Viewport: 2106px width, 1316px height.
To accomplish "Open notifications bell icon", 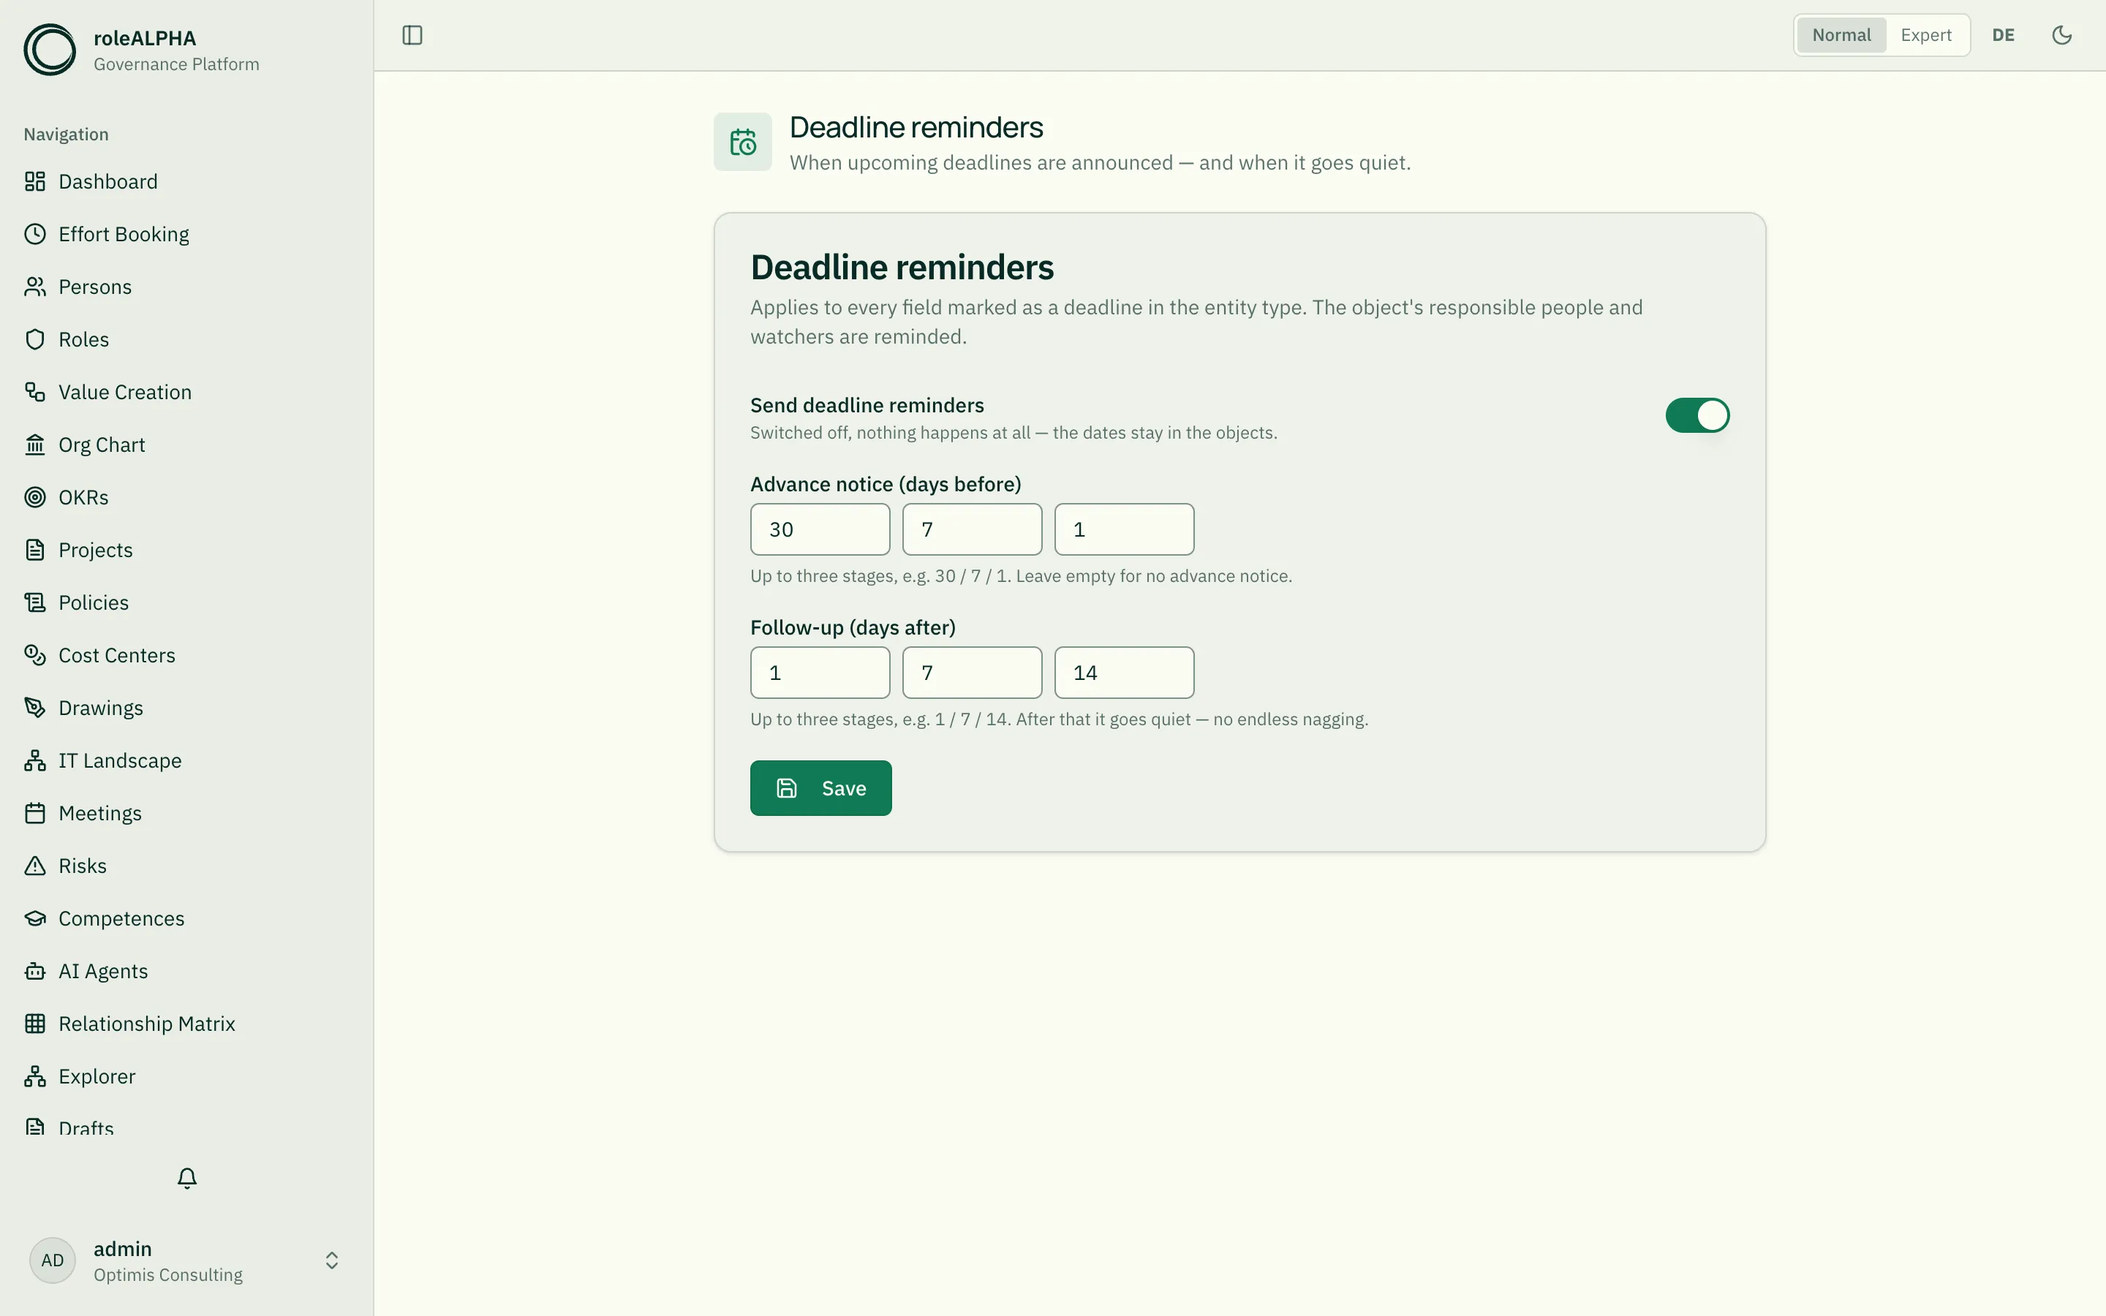I will point(187,1178).
